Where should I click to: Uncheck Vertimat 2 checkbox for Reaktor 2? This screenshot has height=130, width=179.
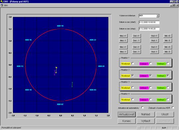[168, 75]
